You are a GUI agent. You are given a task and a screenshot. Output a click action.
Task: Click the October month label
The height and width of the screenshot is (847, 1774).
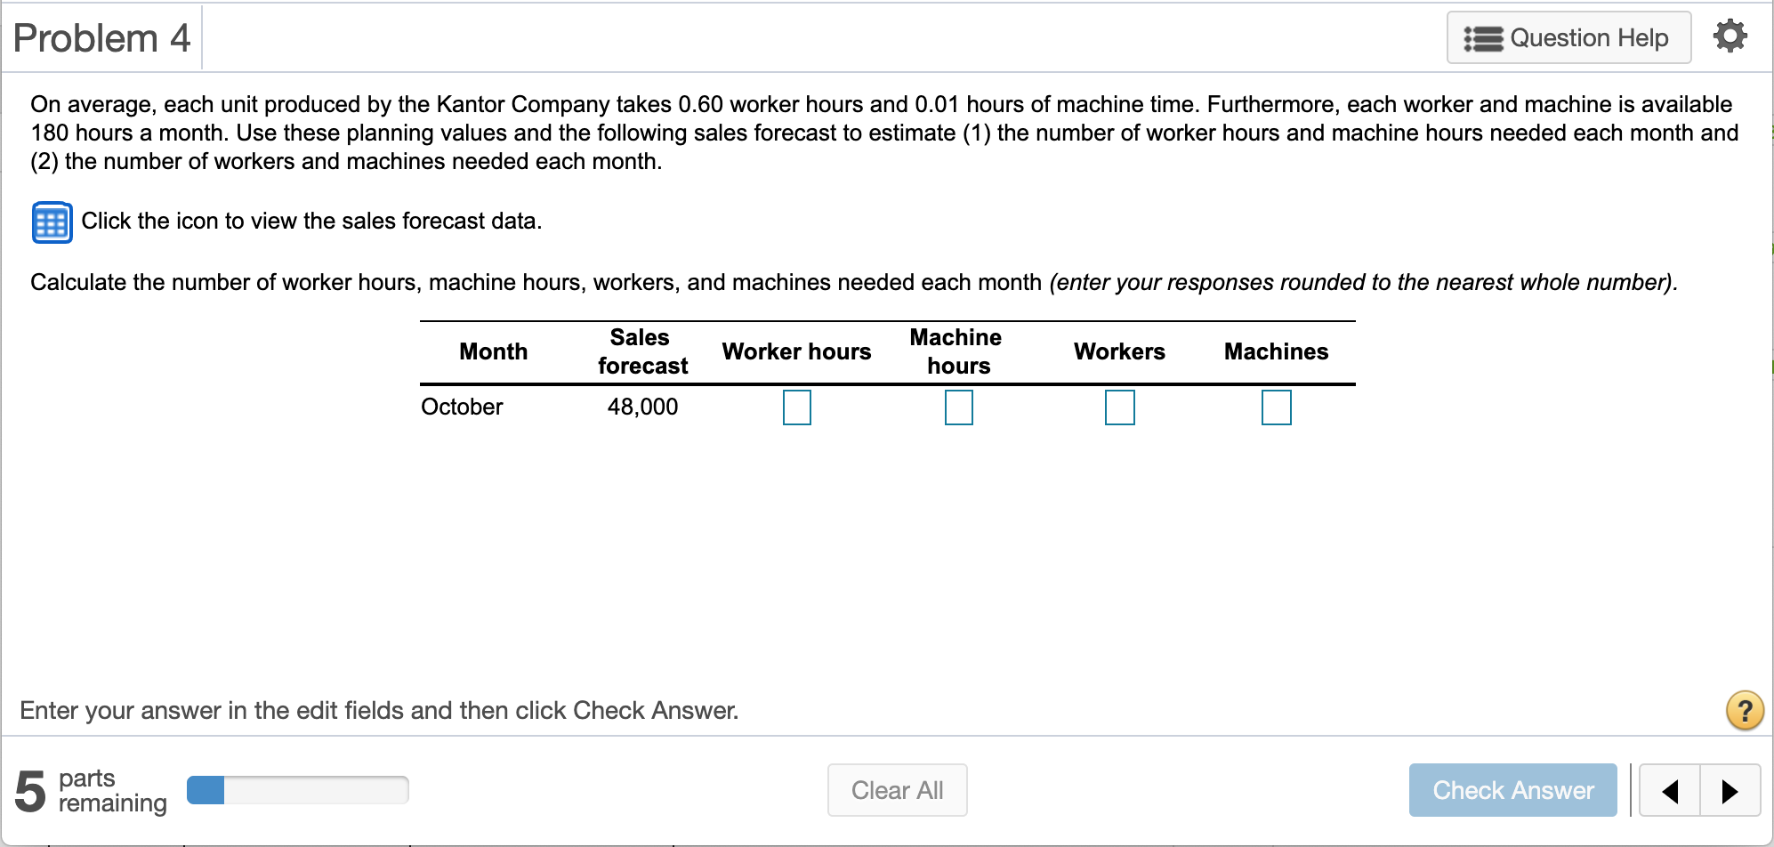pyautogui.click(x=463, y=407)
